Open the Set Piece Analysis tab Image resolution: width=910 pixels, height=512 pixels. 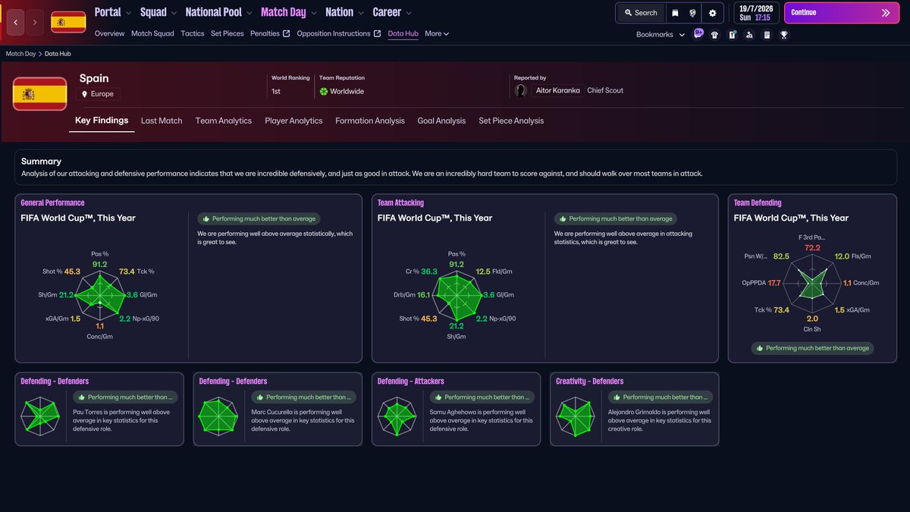coord(511,121)
